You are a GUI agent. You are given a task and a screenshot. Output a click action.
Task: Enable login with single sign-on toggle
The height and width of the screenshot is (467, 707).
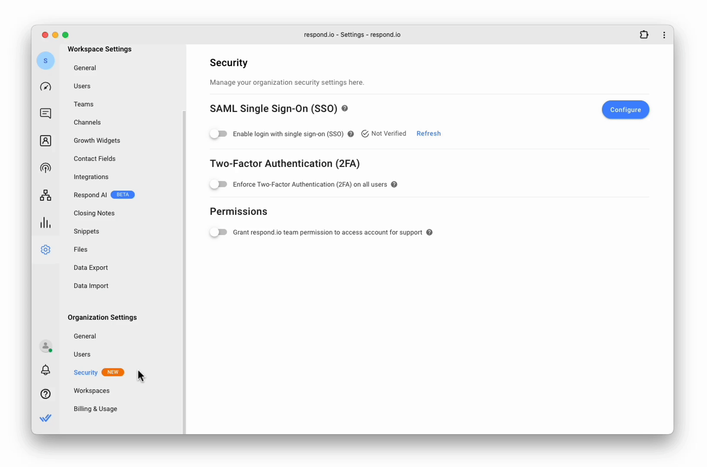tap(219, 134)
